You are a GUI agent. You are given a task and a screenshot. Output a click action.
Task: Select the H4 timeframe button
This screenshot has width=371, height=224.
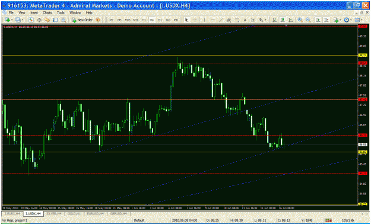(x=152, y=20)
